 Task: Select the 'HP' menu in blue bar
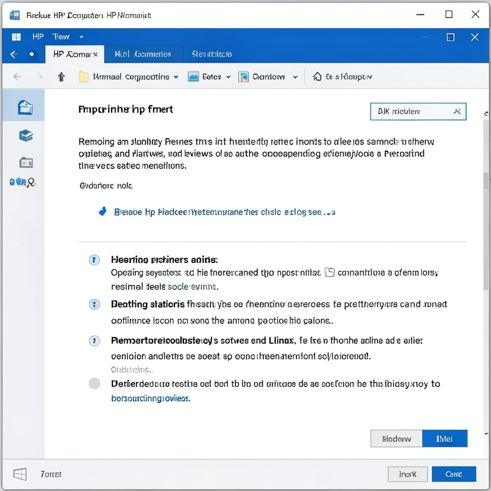click(38, 36)
